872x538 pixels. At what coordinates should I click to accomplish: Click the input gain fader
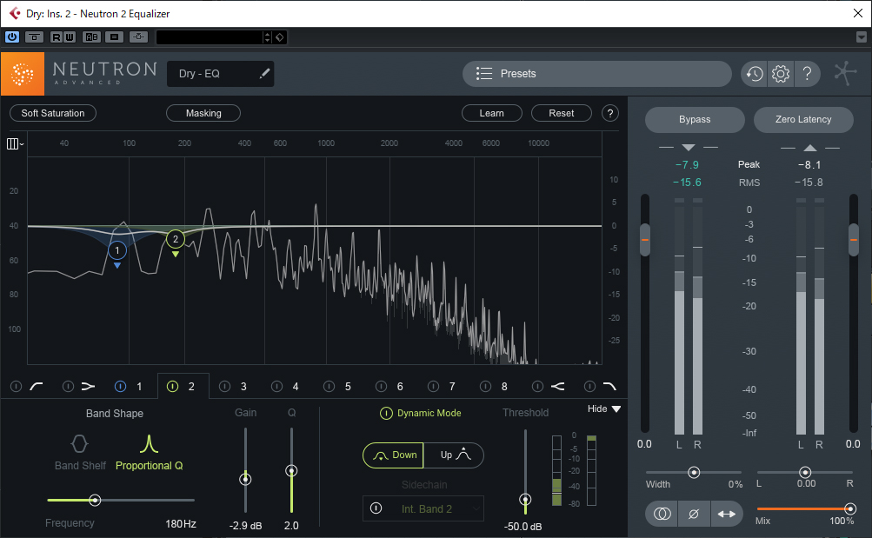644,240
